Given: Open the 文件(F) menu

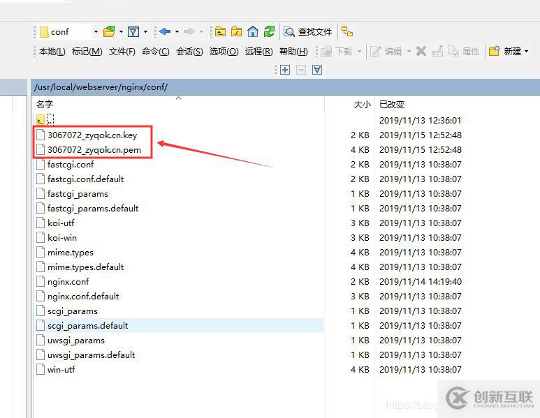Looking at the screenshot, I should coord(122,52).
